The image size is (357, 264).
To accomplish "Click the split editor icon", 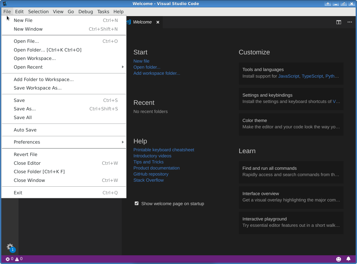I will 339,22.
